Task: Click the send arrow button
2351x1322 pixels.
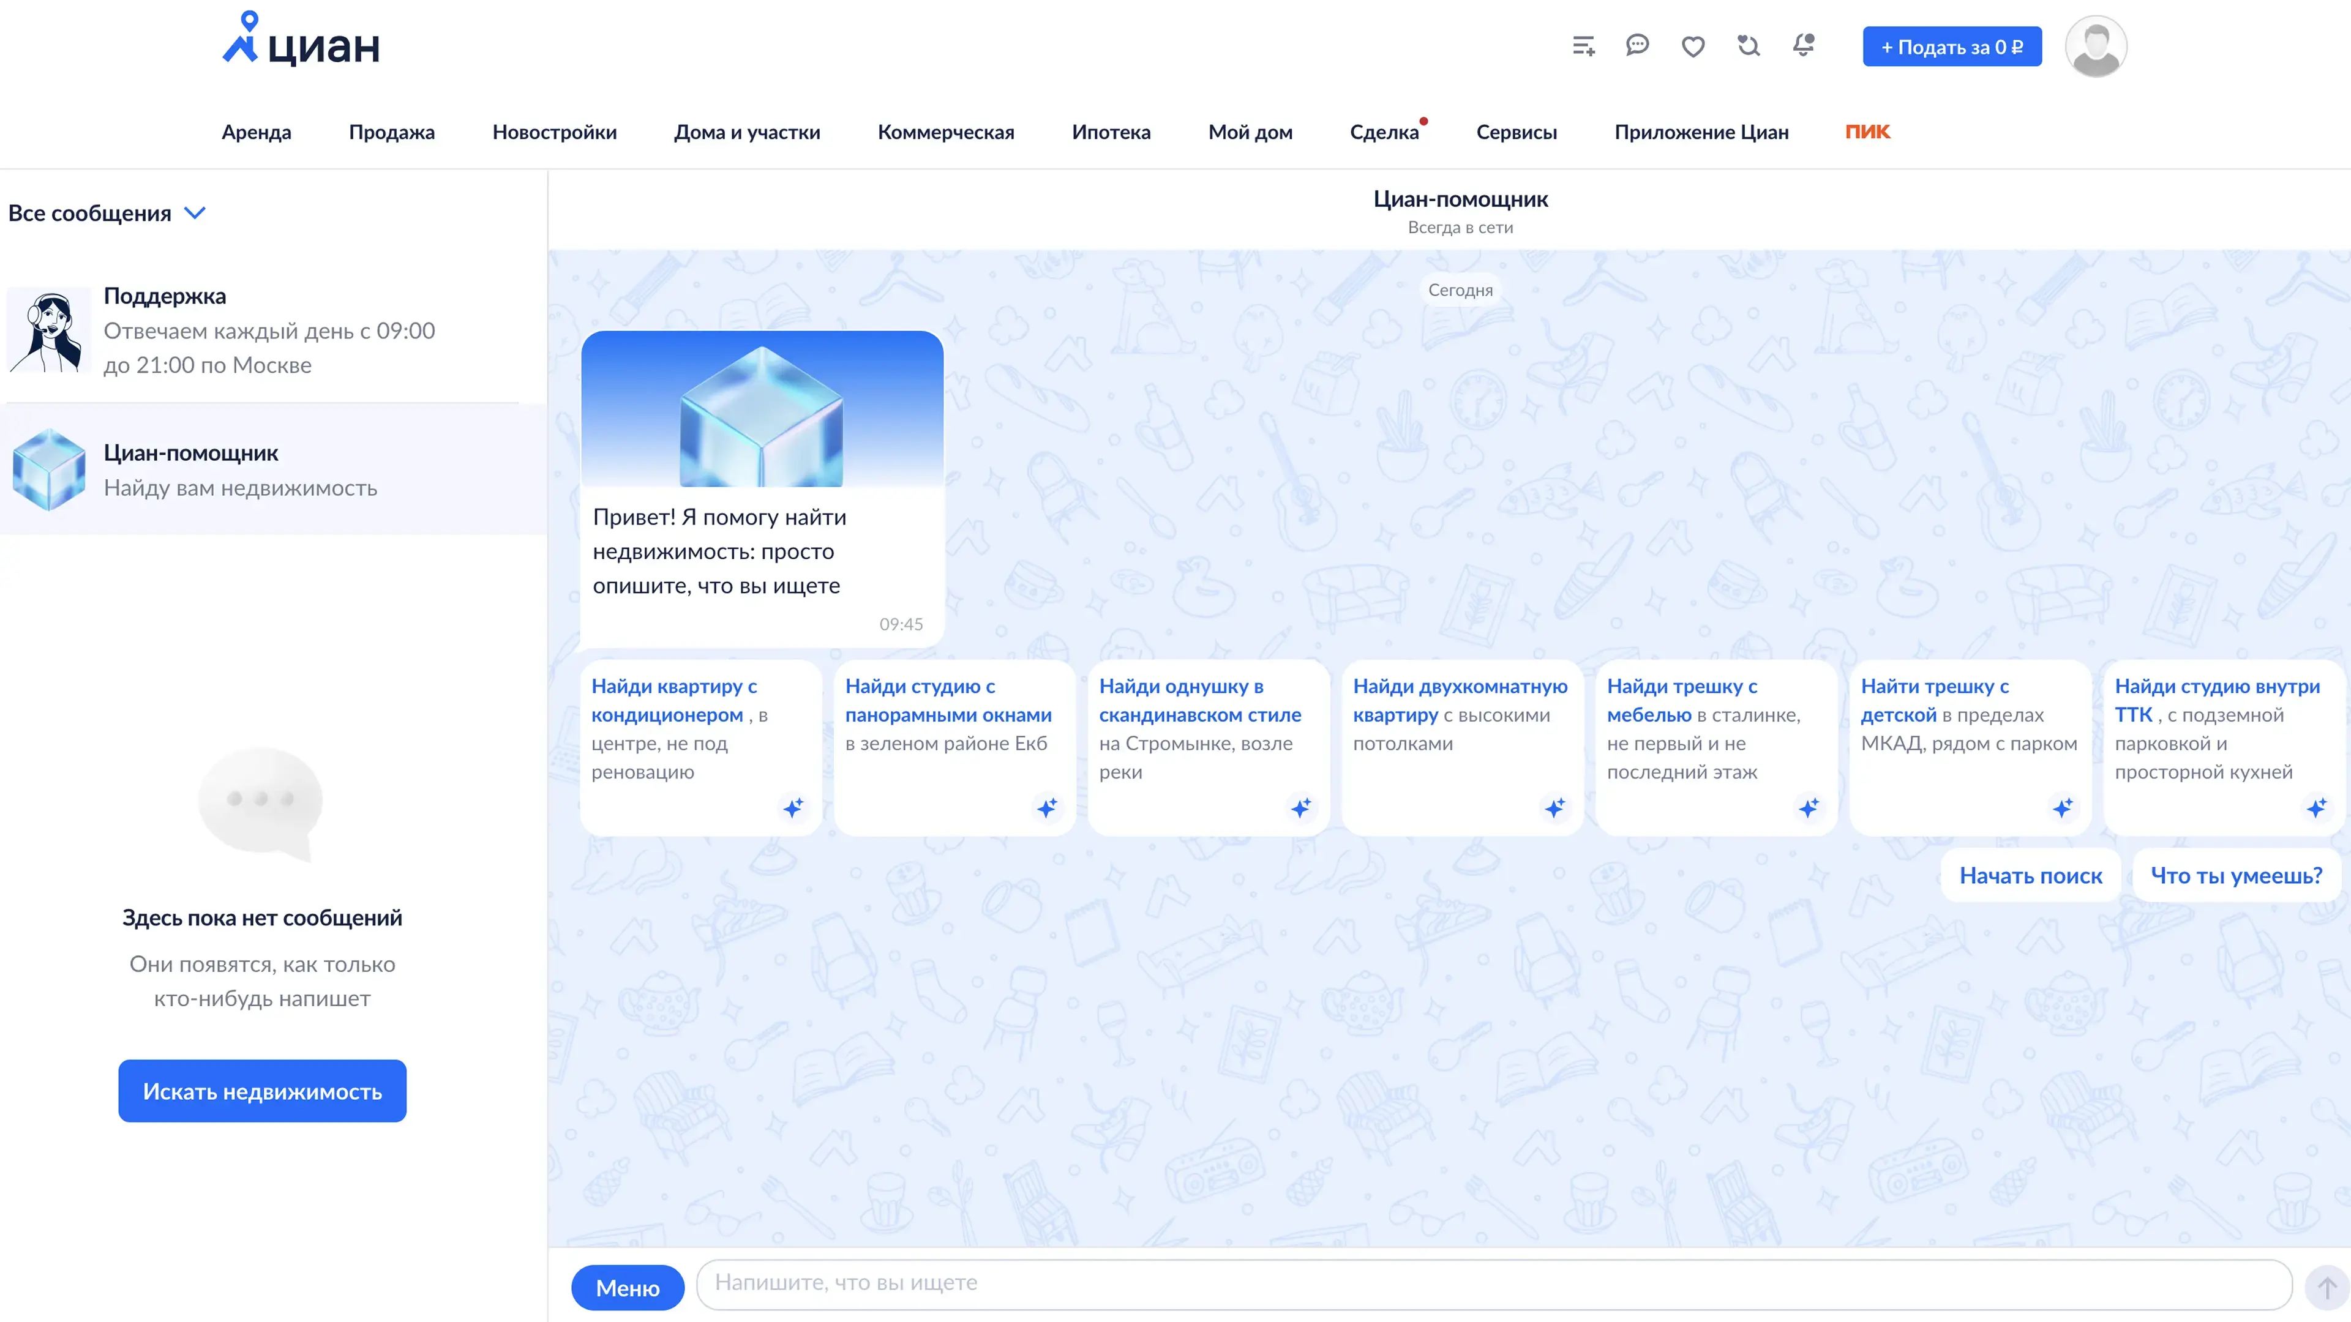Action: tap(2325, 1287)
